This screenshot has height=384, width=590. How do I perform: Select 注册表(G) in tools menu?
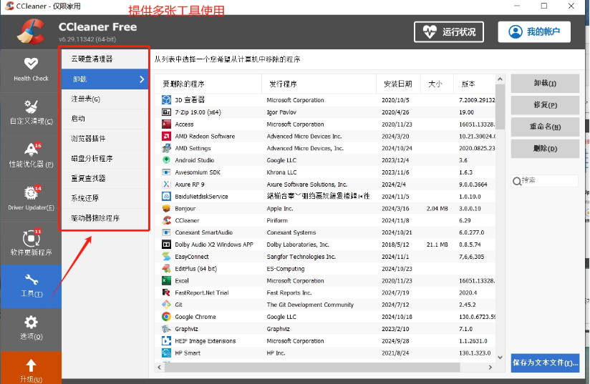86,99
